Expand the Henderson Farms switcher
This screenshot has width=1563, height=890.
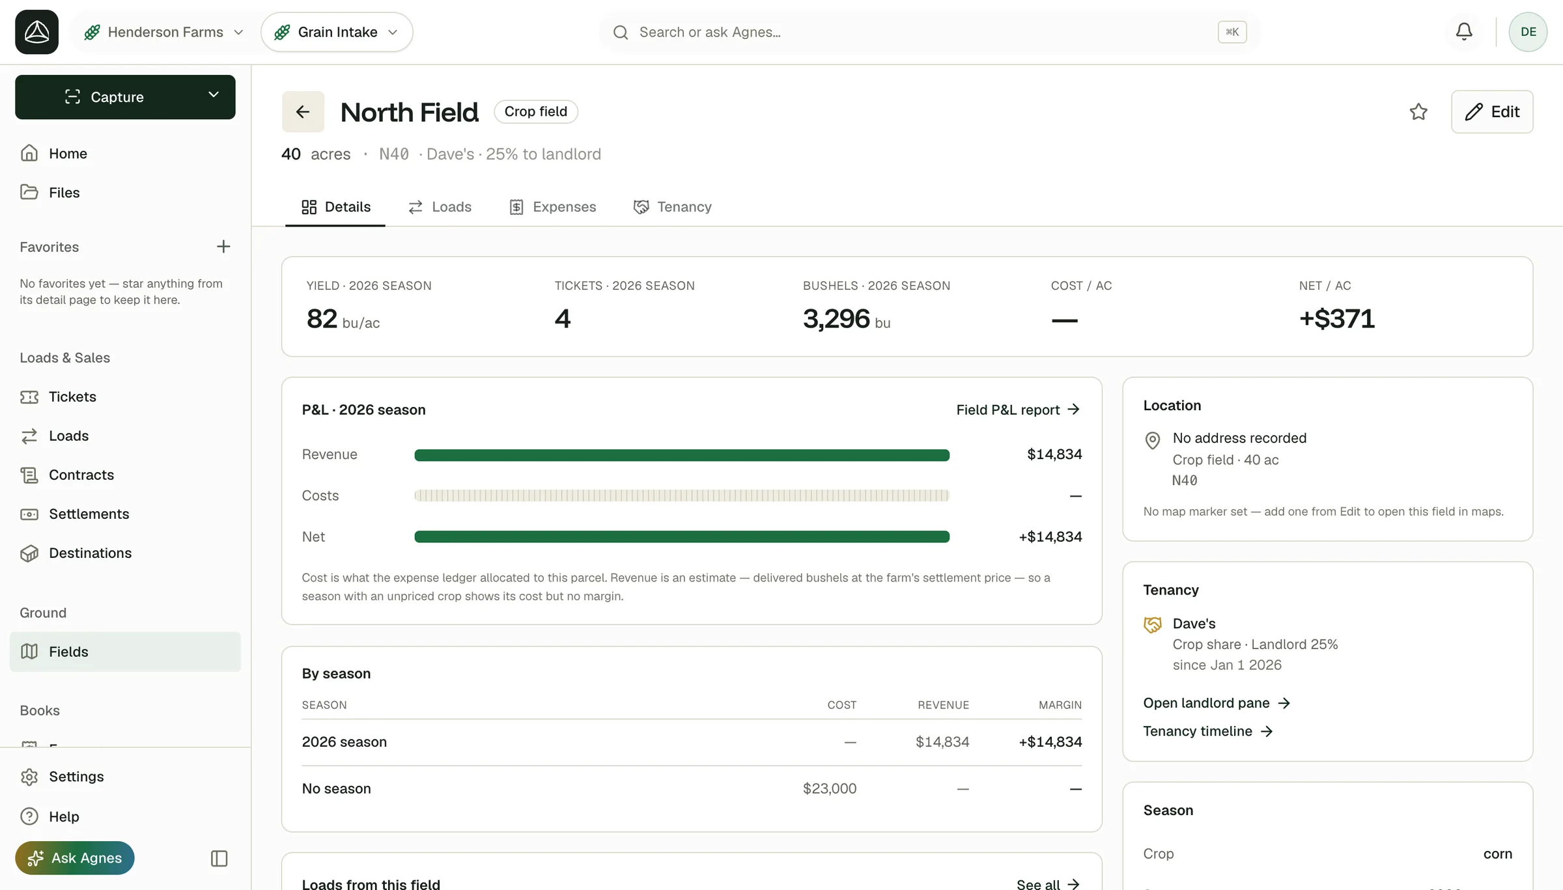tap(163, 32)
